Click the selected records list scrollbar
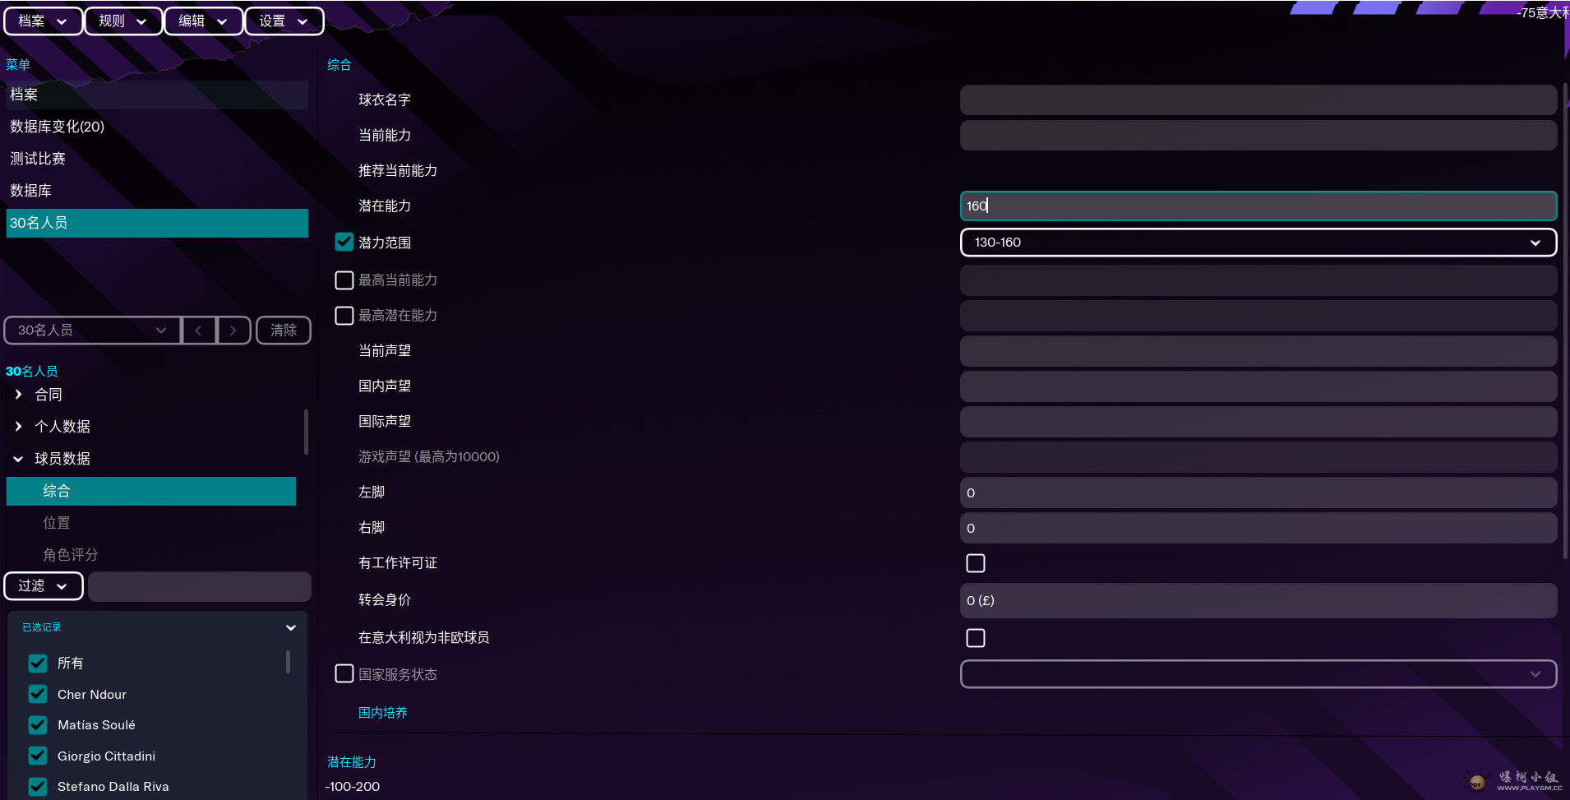Image resolution: width=1570 pixels, height=800 pixels. click(288, 662)
